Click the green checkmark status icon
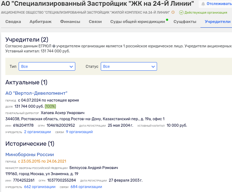The height and width of the screenshot is (192, 232). 181,13
